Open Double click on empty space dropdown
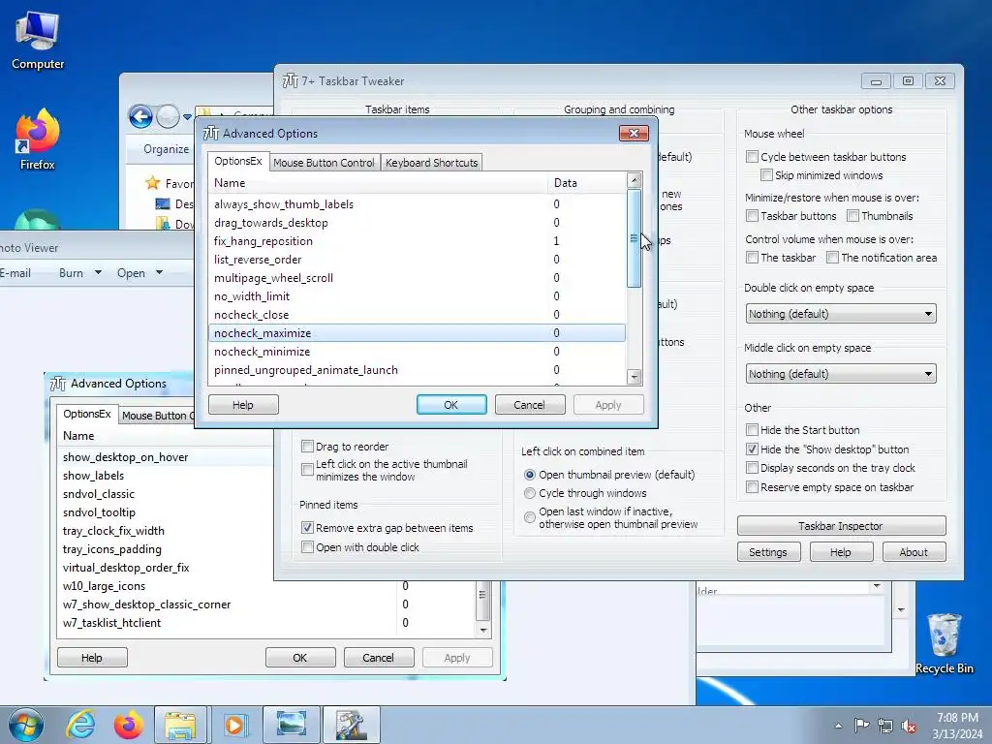Viewport: 992px width, 744px height. coord(841,314)
